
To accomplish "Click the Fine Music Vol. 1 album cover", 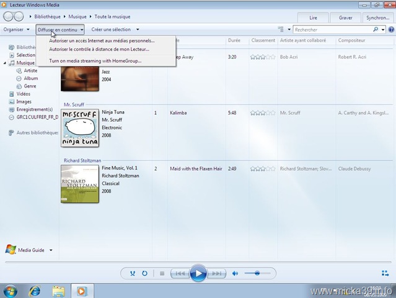I will (80, 184).
